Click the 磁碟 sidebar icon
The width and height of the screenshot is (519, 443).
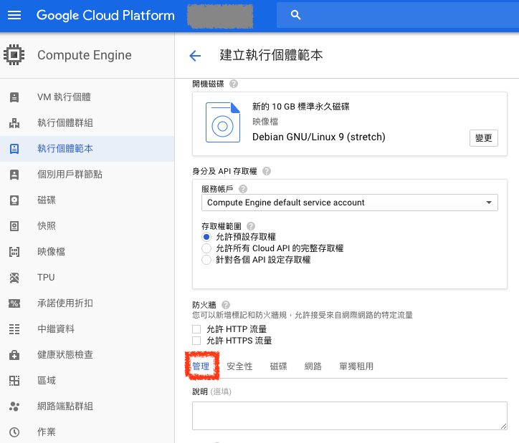coord(14,200)
